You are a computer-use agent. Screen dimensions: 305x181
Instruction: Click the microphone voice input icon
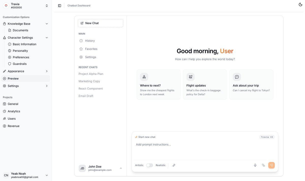point(255,165)
